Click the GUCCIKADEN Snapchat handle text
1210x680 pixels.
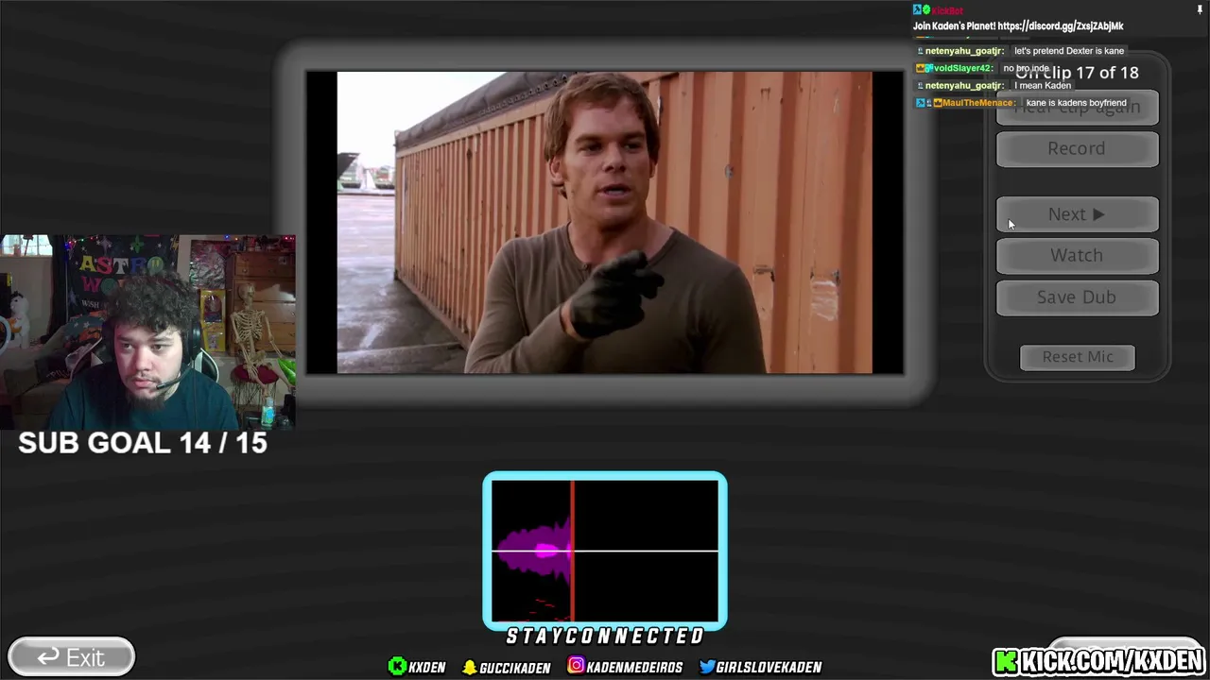[x=515, y=668]
